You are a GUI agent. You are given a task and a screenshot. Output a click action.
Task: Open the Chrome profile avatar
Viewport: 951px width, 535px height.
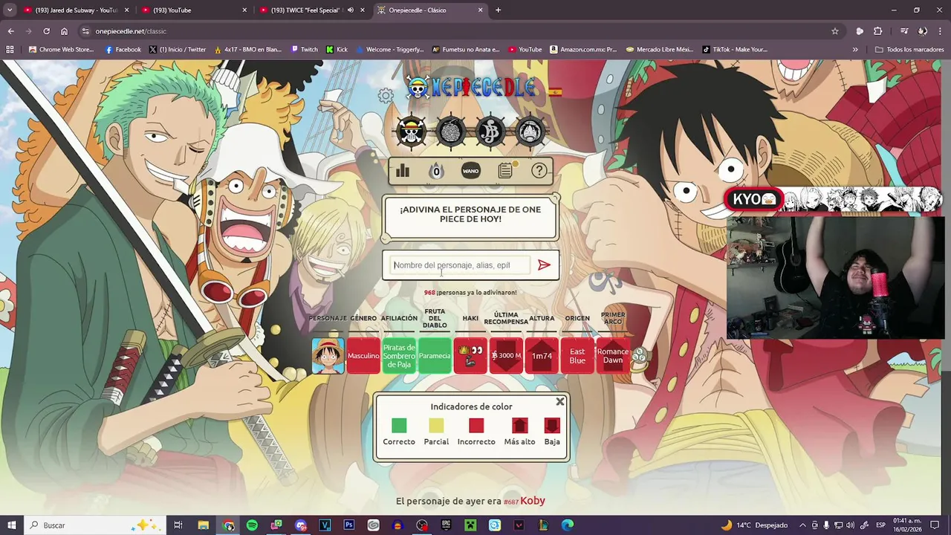click(922, 31)
